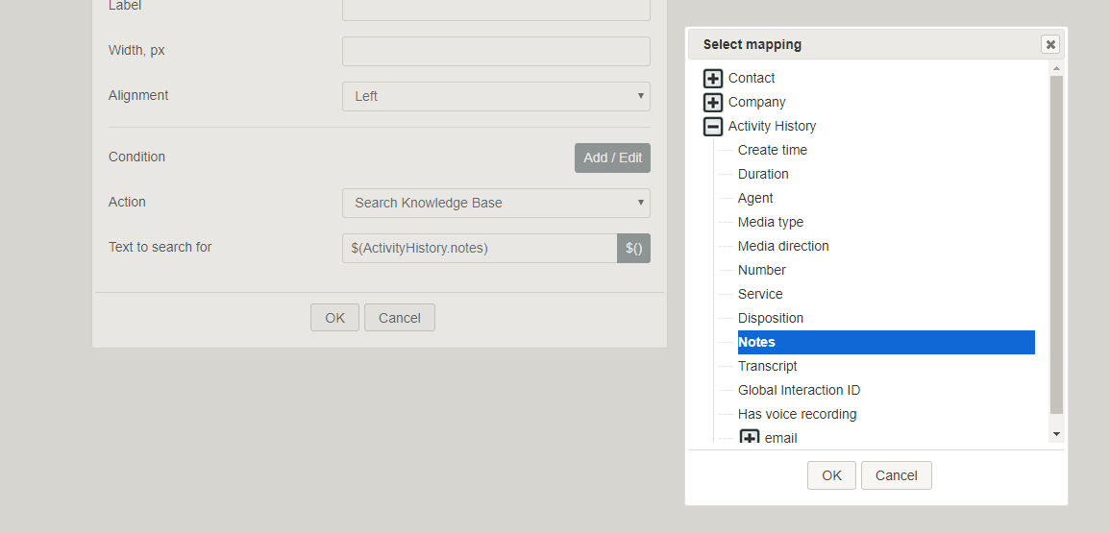Choose Global Interaction ID mapping

point(799,390)
